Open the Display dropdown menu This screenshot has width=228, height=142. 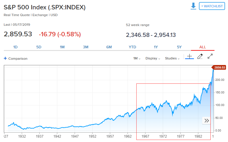tap(153, 58)
